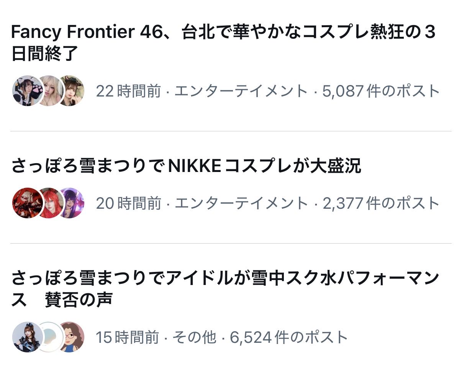Tap the blonde-haired avatar under Fancy Frontier
Screen dimensions: 462x370
[x=50, y=91]
